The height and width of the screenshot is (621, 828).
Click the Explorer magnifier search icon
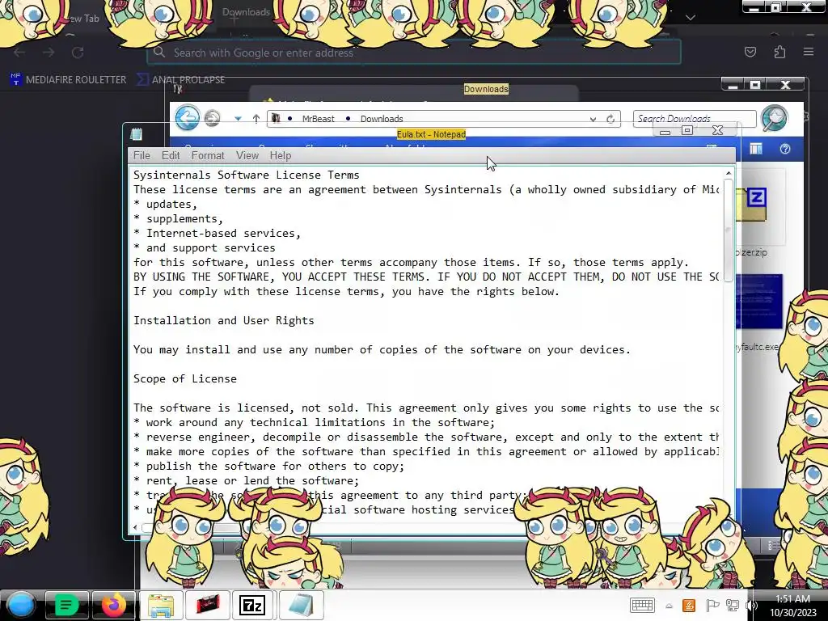(774, 118)
